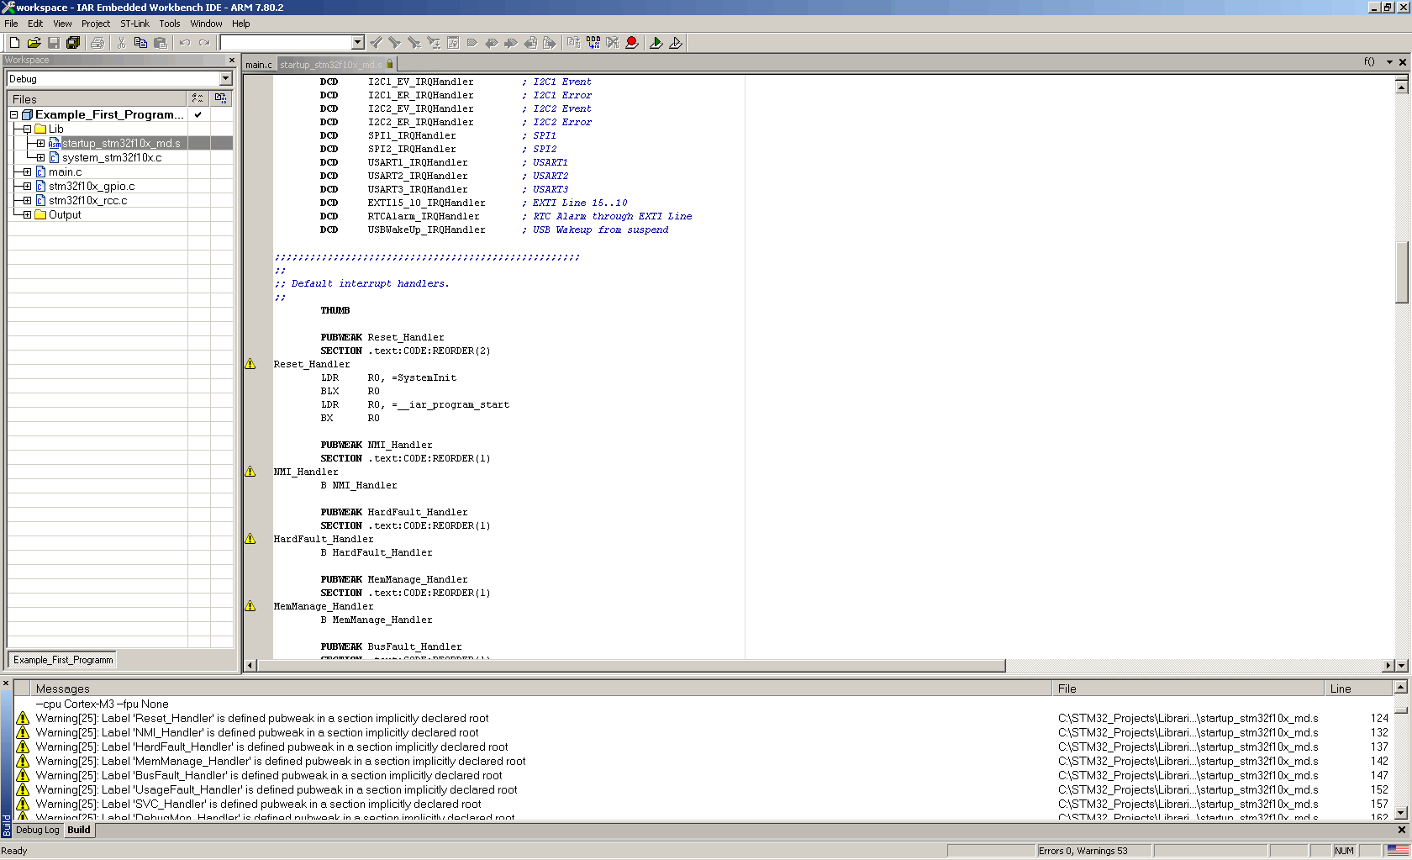The width and height of the screenshot is (1412, 860).
Task: Click the Save All toolbar icon
Action: click(73, 43)
